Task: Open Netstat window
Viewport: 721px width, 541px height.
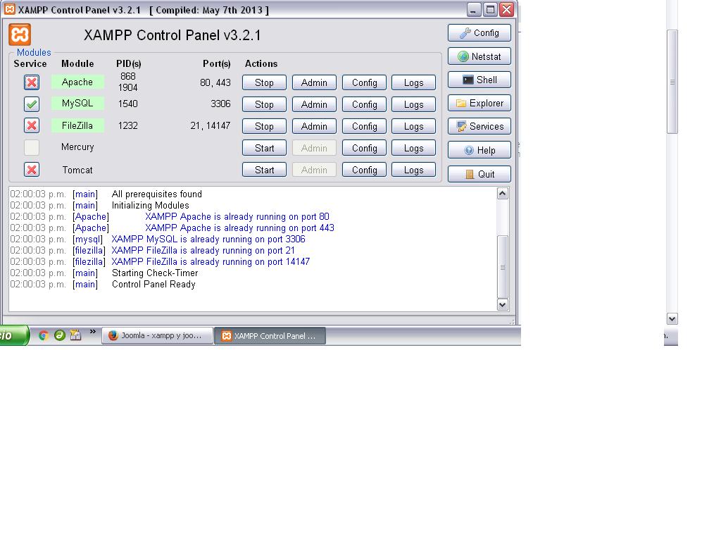Action: 479,56
